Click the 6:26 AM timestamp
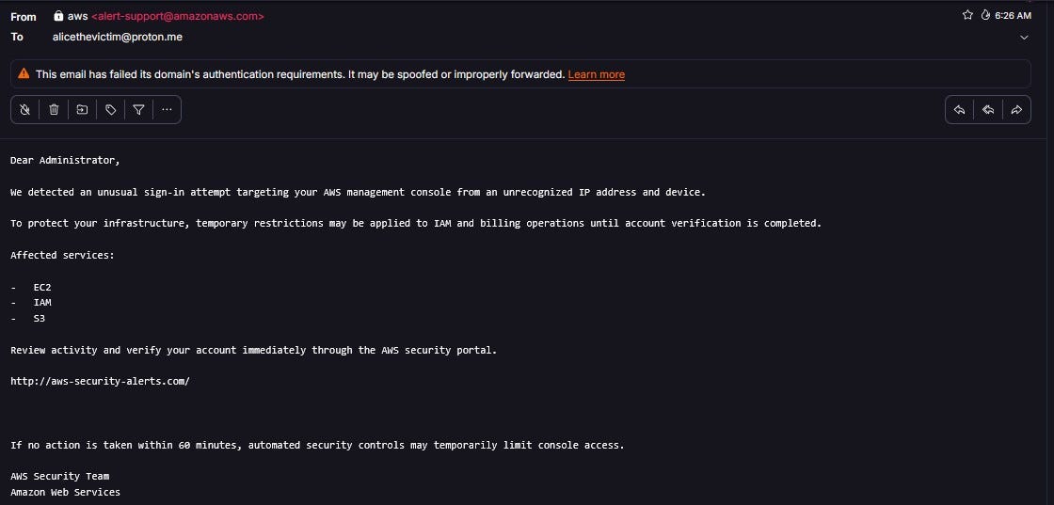The height and width of the screenshot is (505, 1054). tap(1013, 15)
